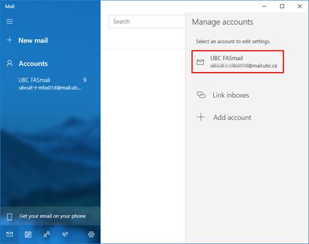The height and width of the screenshot is (244, 309).
Task: Switch to Mail using envelope icon
Action: 10,234
